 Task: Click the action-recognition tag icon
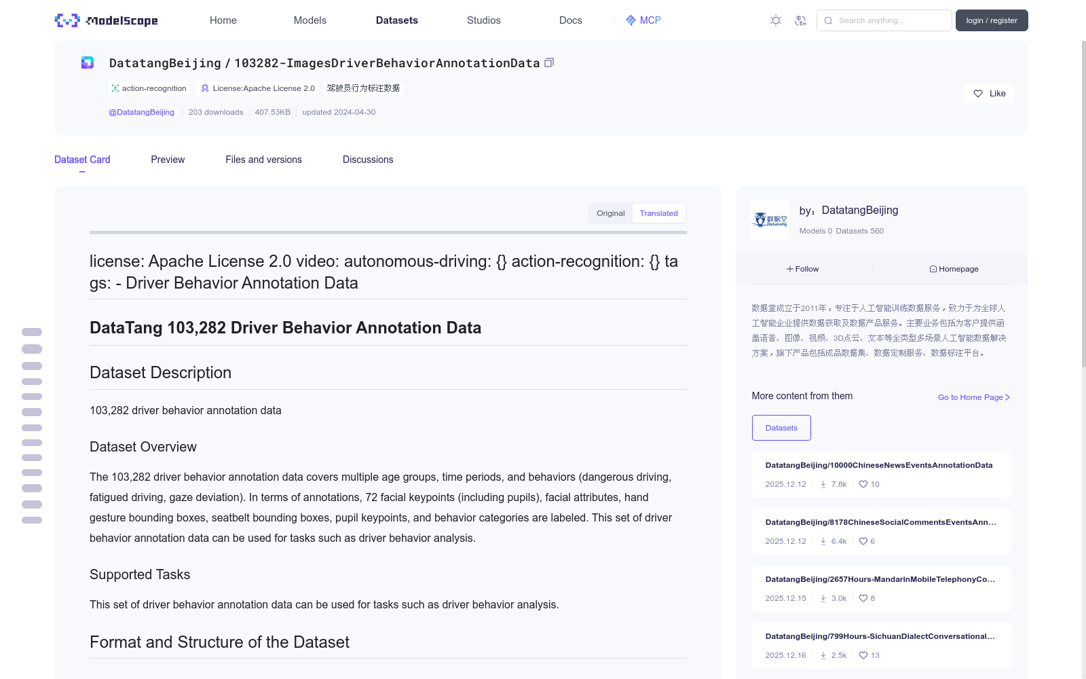click(x=115, y=88)
